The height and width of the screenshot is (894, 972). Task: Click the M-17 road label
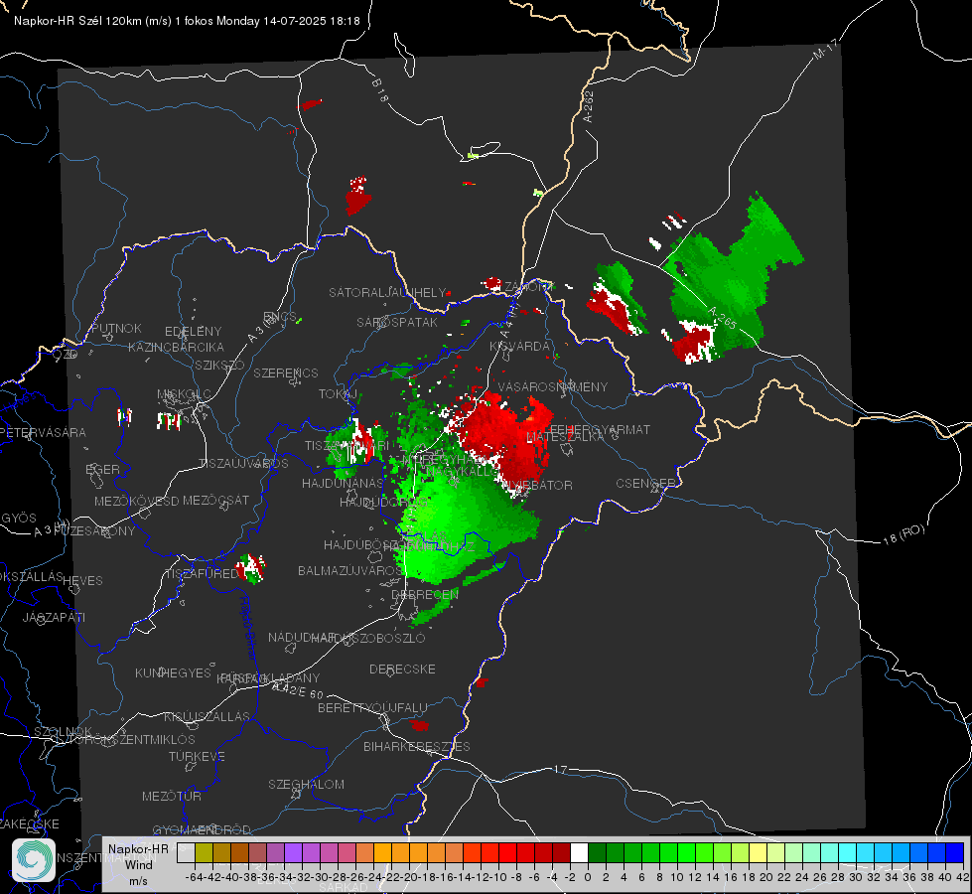[x=825, y=50]
